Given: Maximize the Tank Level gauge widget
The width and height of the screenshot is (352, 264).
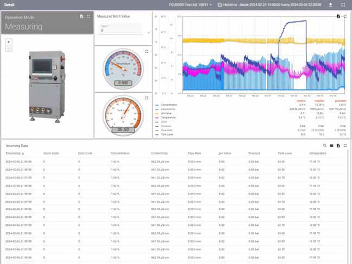Looking at the screenshot, I should pos(147,98).
